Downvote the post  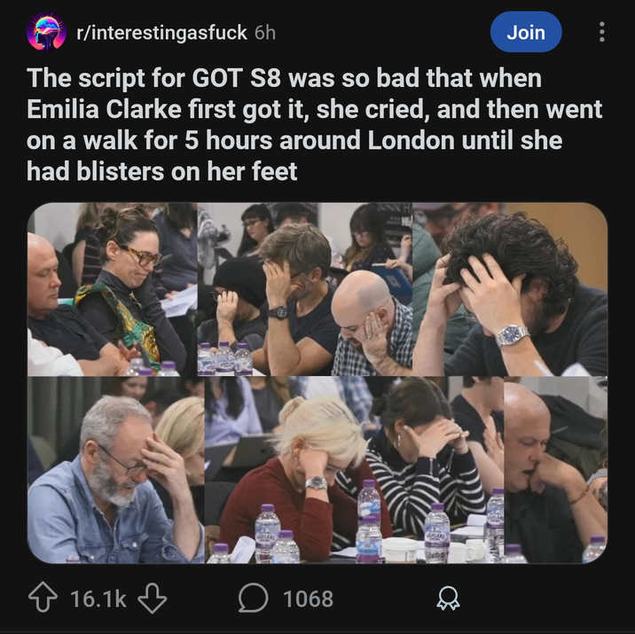tap(153, 599)
